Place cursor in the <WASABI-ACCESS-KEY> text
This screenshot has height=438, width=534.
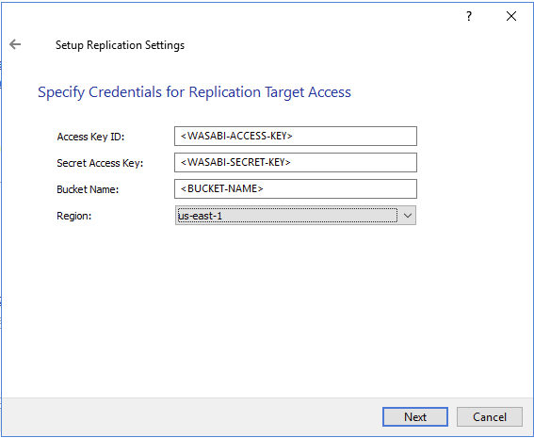click(x=236, y=136)
